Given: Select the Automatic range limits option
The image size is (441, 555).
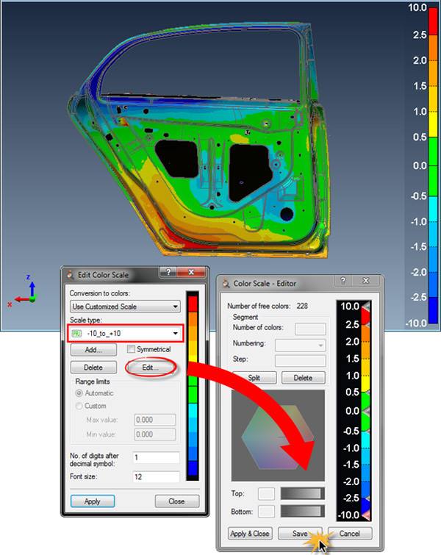Looking at the screenshot, I should tap(79, 393).
